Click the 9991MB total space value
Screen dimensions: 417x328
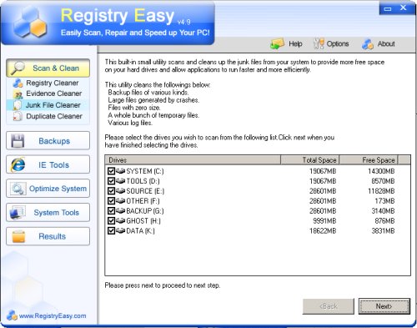tap(324, 221)
